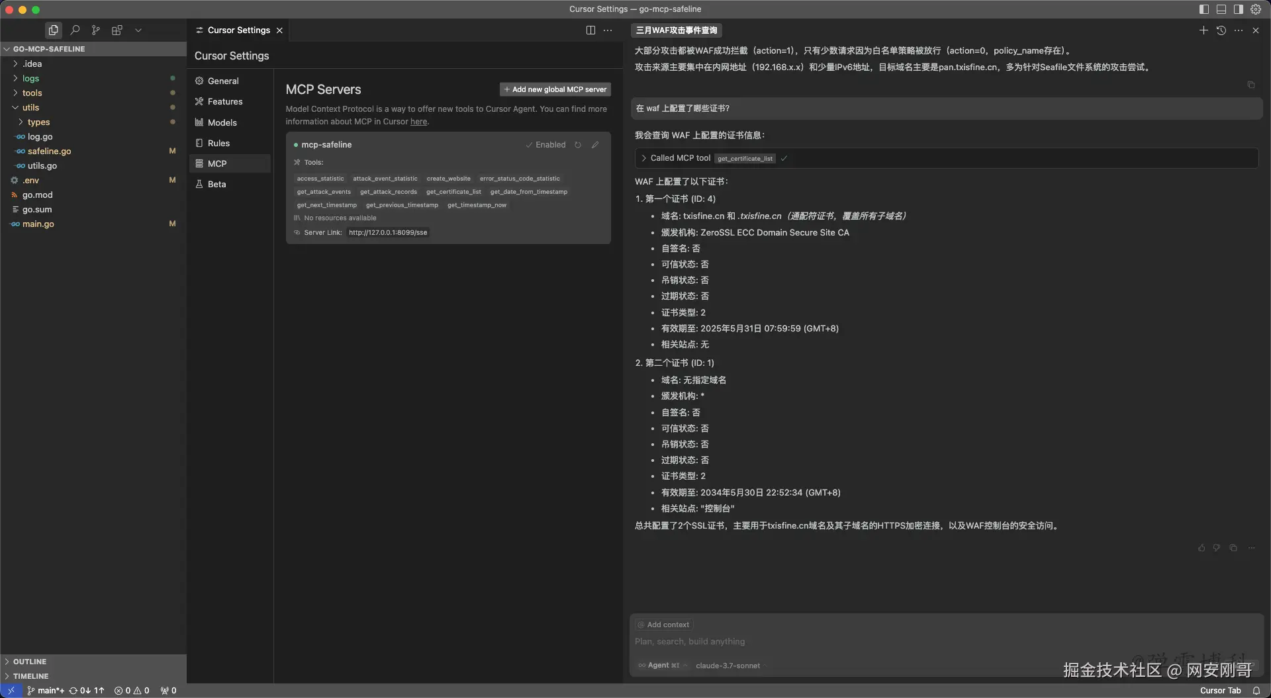The image size is (1271, 698).
Task: Toggle the AI side pane layout icon
Action: coord(1239,9)
